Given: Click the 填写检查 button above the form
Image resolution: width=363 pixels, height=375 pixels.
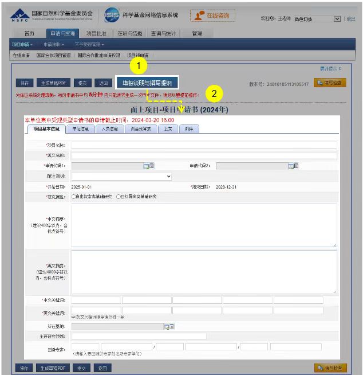Looking at the screenshot, I should pos(330,83).
